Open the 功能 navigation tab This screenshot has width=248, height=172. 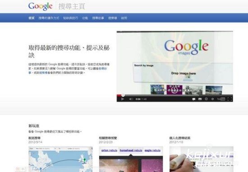click(85, 18)
